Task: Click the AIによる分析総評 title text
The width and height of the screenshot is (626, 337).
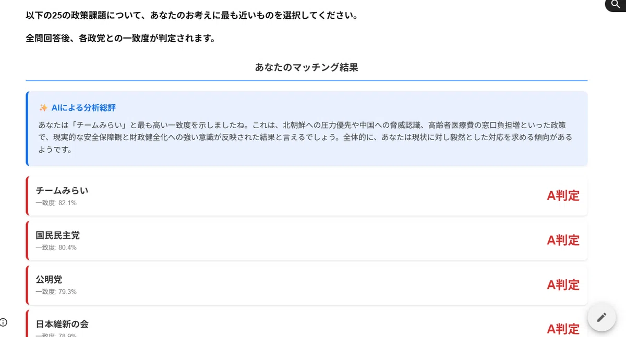Action: point(83,108)
